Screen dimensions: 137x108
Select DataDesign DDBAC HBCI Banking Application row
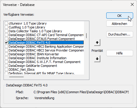pyautogui.click(x=46, y=46)
